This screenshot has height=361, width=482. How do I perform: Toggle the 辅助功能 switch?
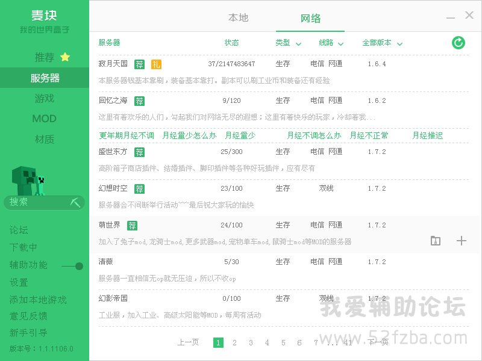pos(72,266)
